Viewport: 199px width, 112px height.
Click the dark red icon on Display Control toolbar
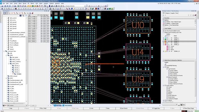pyautogui.click(x=195, y=15)
